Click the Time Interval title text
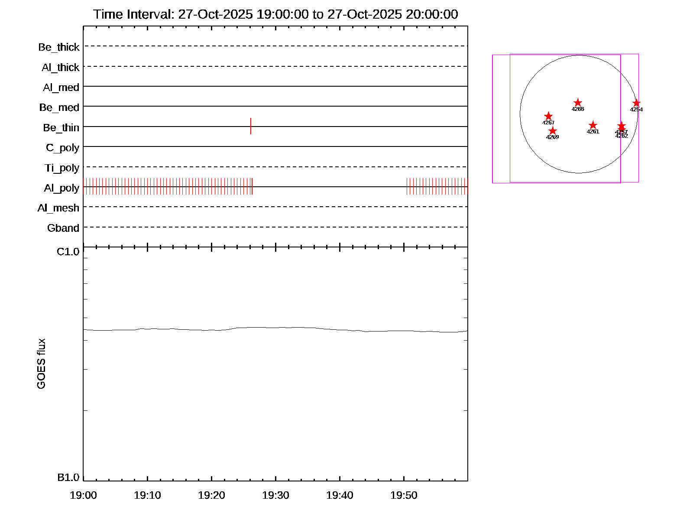The height and width of the screenshot is (520, 693). click(x=275, y=14)
